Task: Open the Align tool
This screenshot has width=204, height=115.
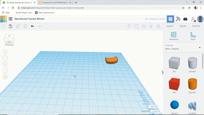Action: 151,26
